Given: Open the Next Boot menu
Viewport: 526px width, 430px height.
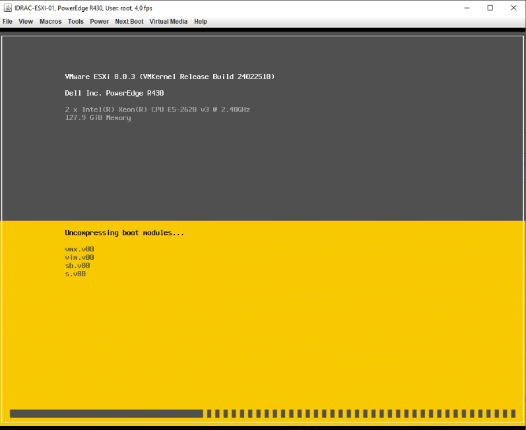Looking at the screenshot, I should click(x=129, y=22).
